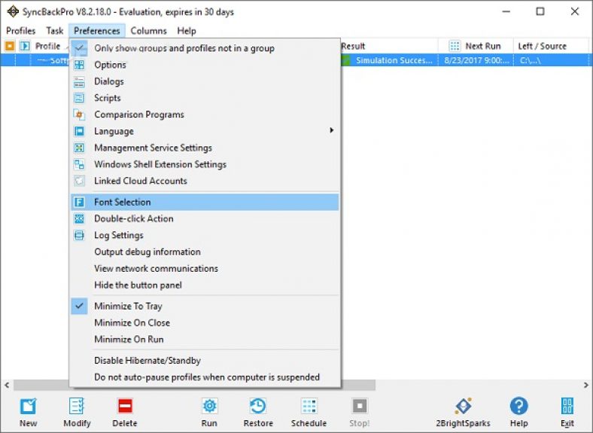The height and width of the screenshot is (433, 593).
Task: Enable Disable Hibernate/Standby option
Action: (x=205, y=361)
